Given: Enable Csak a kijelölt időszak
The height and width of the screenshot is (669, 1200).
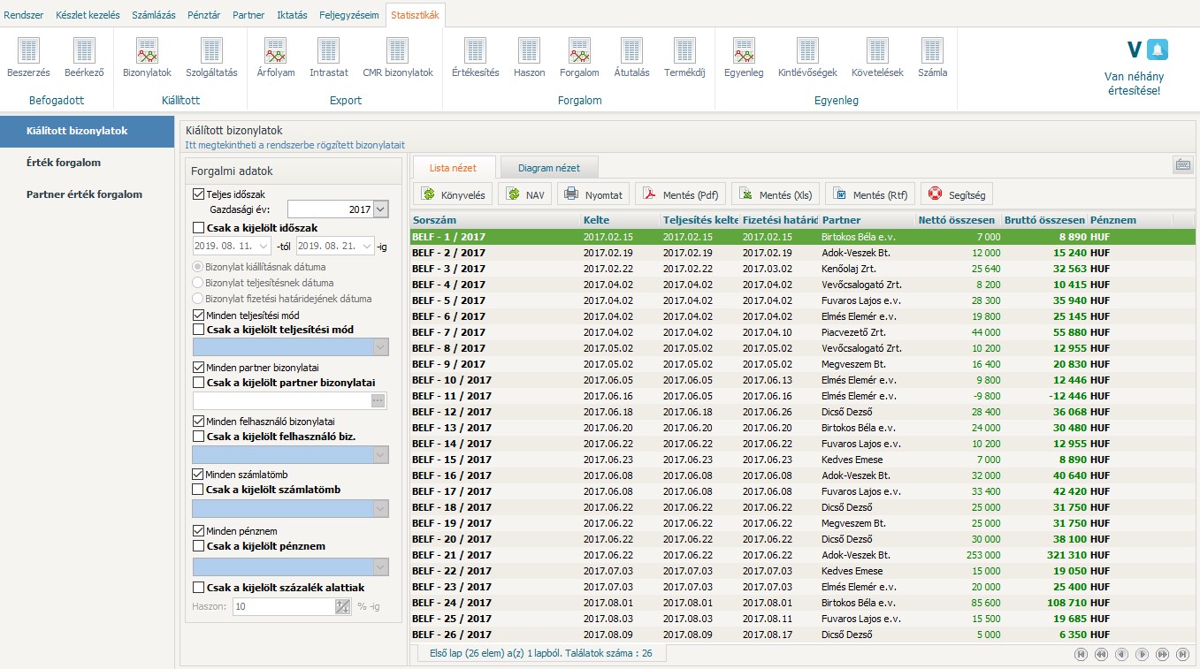Looking at the screenshot, I should [x=198, y=228].
